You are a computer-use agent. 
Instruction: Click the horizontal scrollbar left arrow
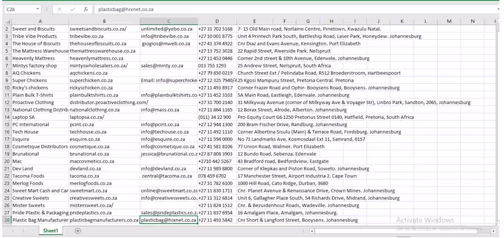(312, 231)
